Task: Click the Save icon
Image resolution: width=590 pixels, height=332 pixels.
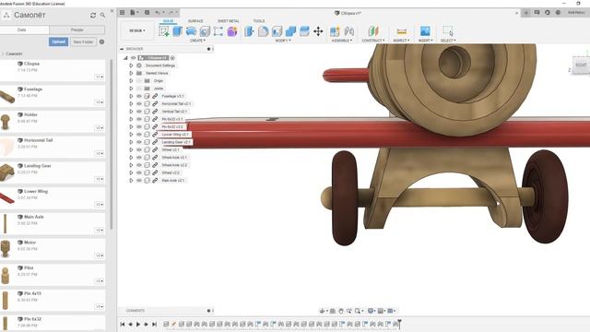Action: [147, 12]
